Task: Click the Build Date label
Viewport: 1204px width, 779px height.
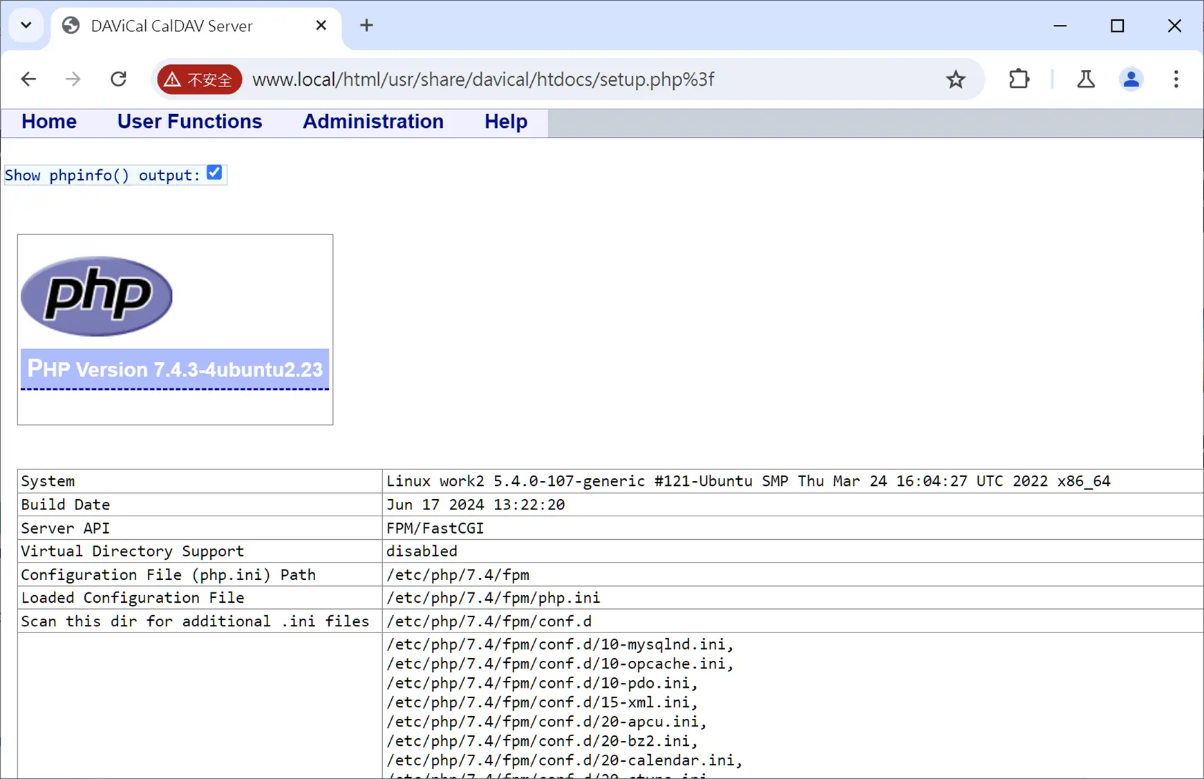Action: 66,505
